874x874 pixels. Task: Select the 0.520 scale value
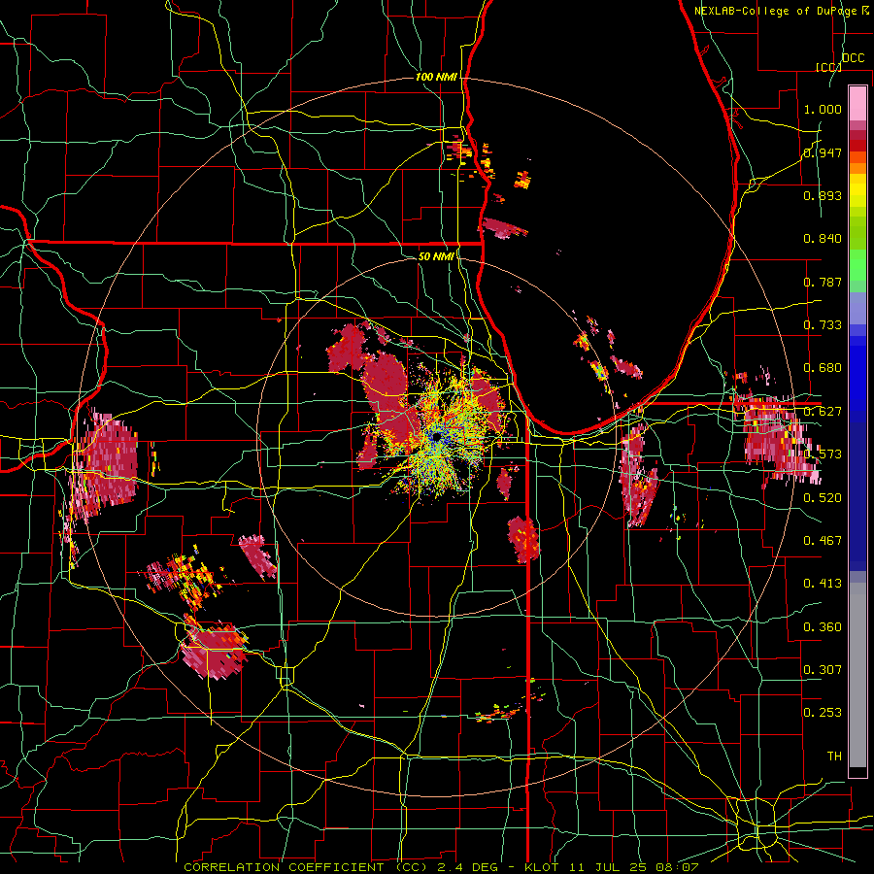(823, 498)
